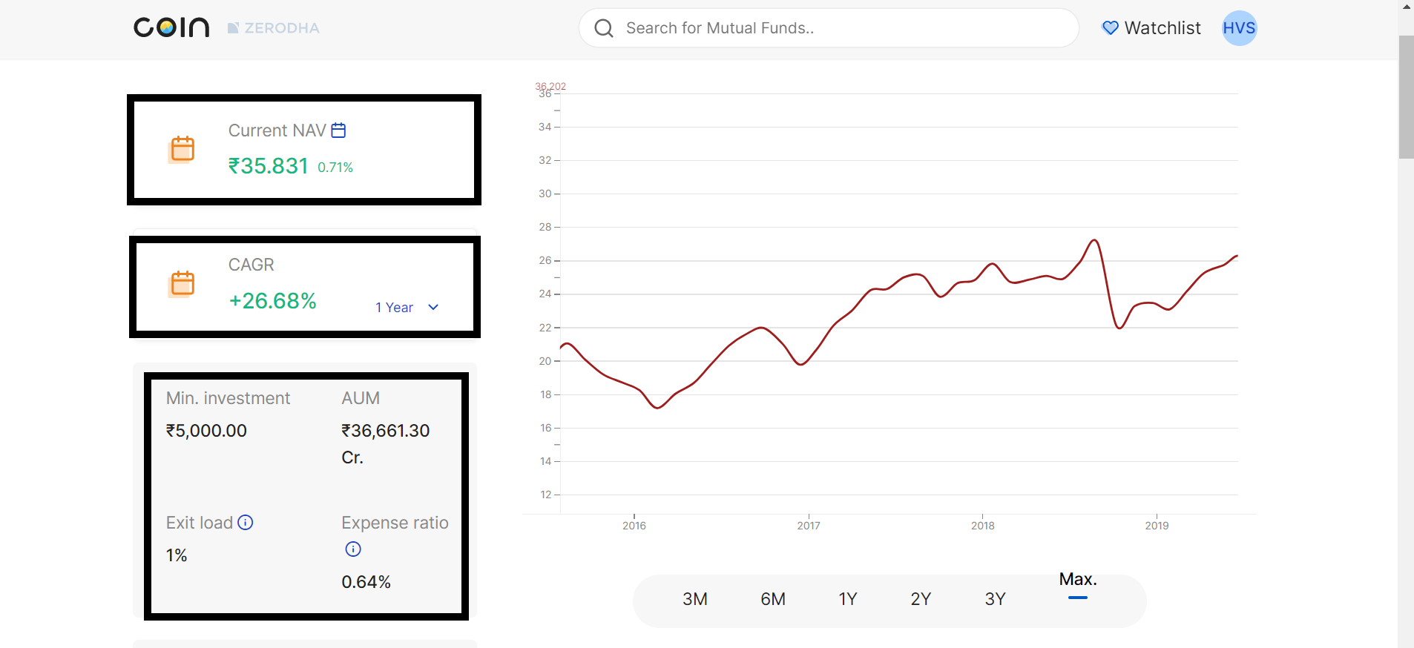Image resolution: width=1414 pixels, height=648 pixels.
Task: Select the Max. chart range
Action: [1078, 580]
